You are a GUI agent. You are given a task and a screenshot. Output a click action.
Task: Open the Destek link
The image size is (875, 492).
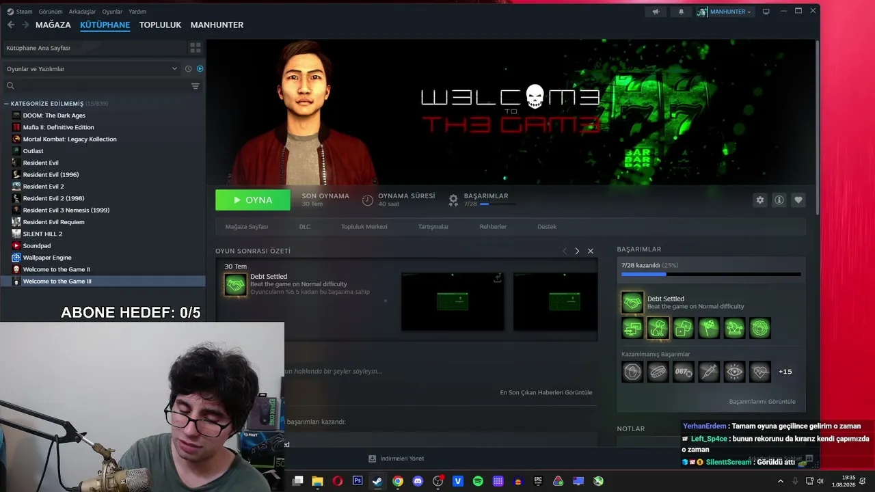pos(547,227)
